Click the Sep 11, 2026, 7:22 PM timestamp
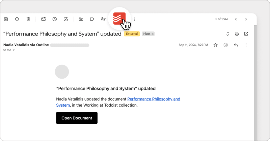 click(x=193, y=45)
